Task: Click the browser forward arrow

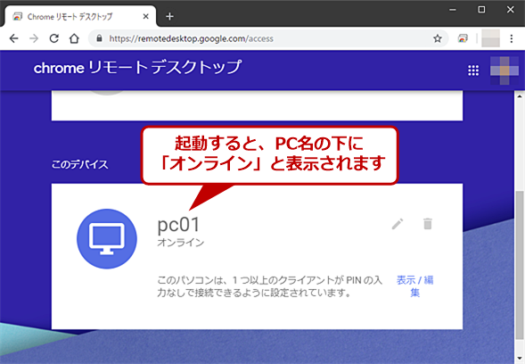Action: coord(34,38)
